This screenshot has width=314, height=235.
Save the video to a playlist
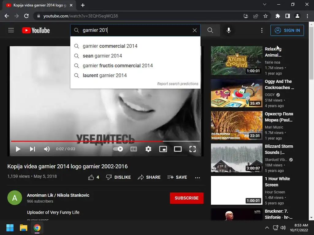177,177
